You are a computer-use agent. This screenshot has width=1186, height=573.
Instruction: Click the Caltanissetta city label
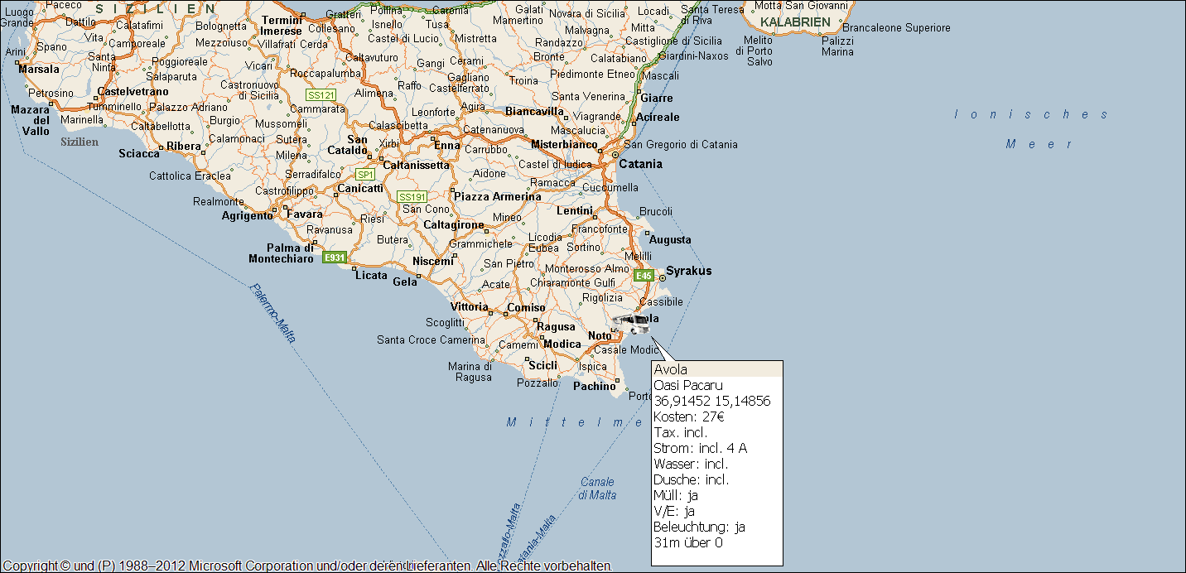[416, 165]
